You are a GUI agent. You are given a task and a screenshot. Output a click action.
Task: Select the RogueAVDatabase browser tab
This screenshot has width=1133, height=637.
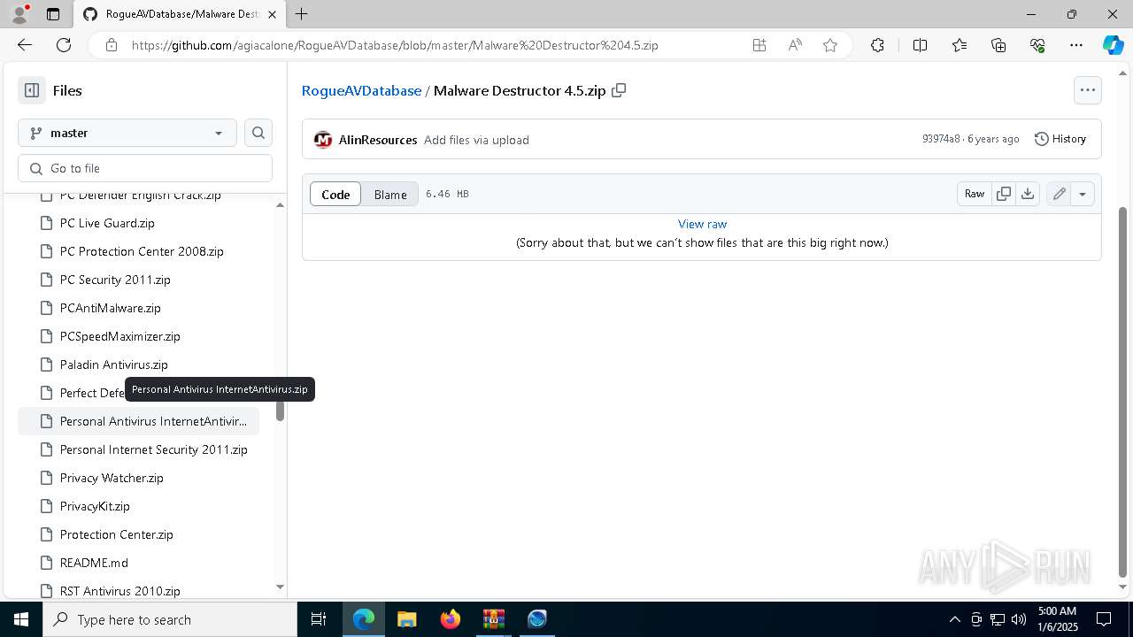(x=181, y=14)
